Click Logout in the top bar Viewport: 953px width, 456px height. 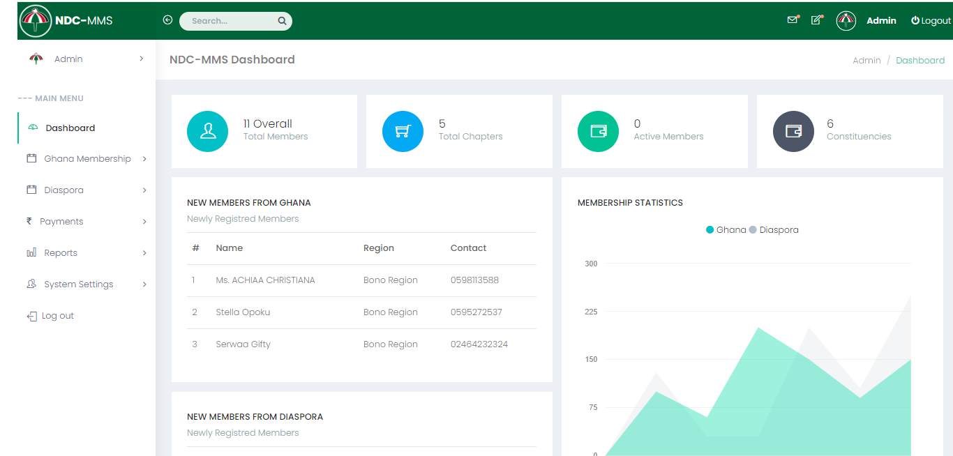(x=931, y=21)
